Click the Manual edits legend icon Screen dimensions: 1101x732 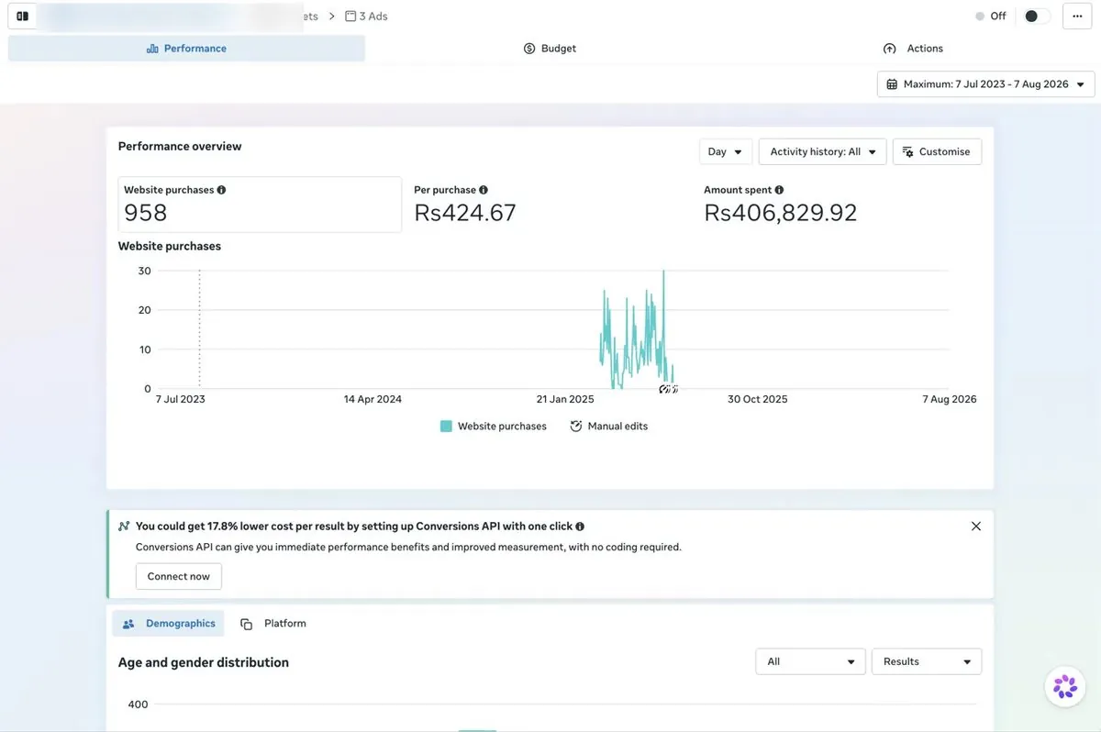[x=576, y=427]
